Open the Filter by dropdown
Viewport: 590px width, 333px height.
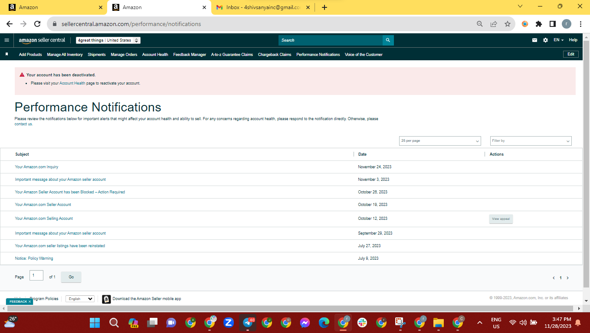coord(531,141)
